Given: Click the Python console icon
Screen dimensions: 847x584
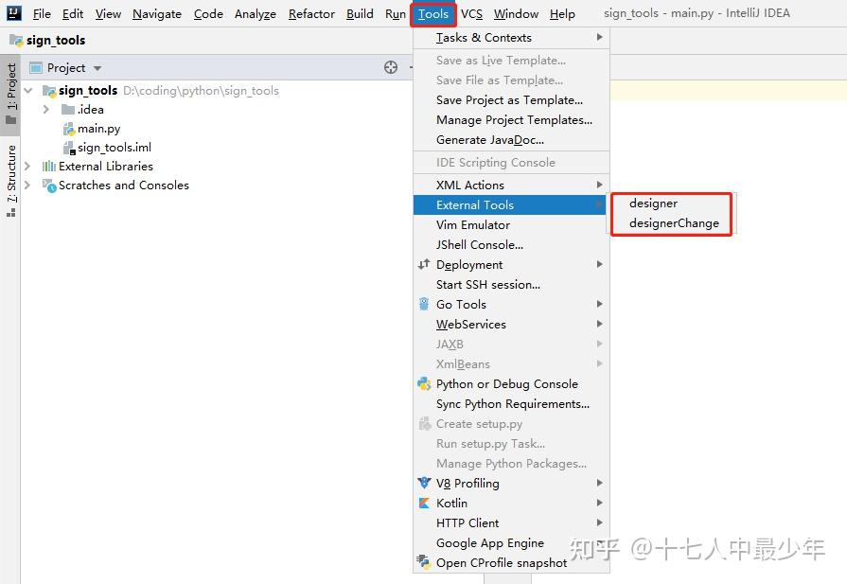Looking at the screenshot, I should (x=424, y=383).
